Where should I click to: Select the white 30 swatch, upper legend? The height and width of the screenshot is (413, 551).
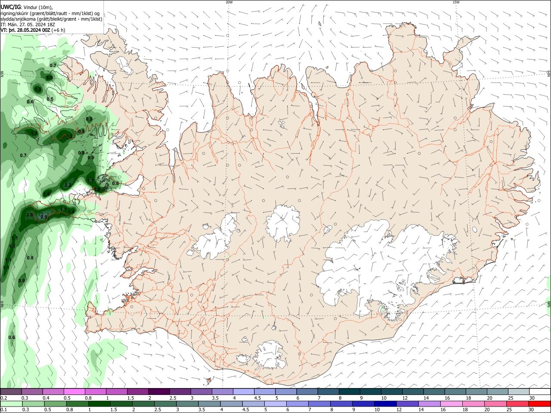click(x=539, y=391)
